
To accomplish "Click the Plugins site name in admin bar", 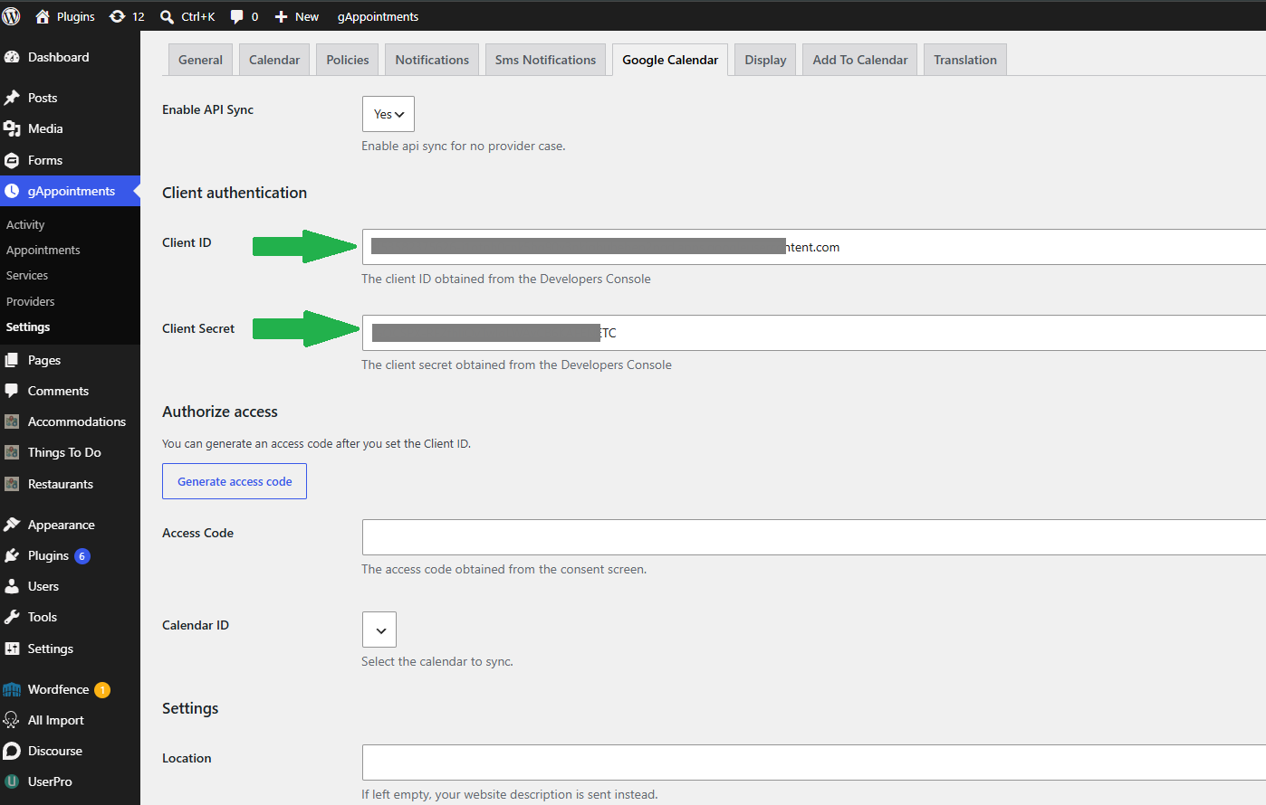I will tap(76, 16).
